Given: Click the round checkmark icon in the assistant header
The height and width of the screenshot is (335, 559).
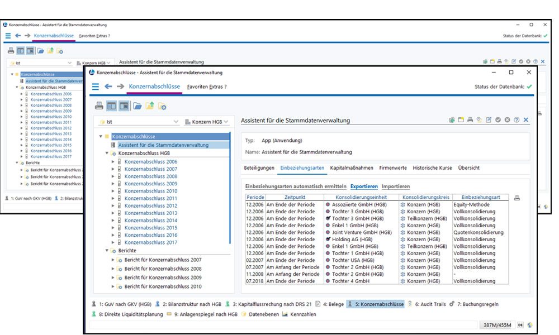Looking at the screenshot, I should 498,120.
